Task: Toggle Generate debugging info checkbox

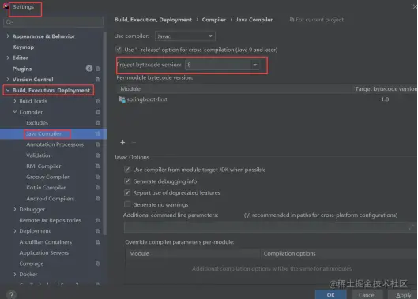Action: pyautogui.click(x=127, y=181)
